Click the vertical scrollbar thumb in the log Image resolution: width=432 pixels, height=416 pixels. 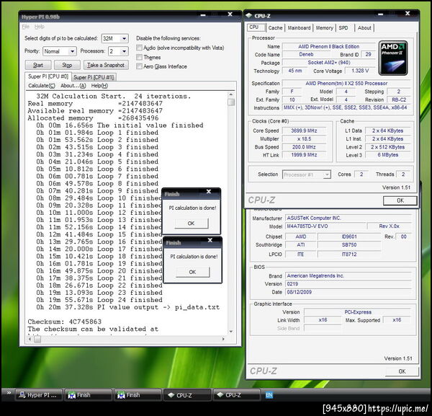tap(231, 102)
